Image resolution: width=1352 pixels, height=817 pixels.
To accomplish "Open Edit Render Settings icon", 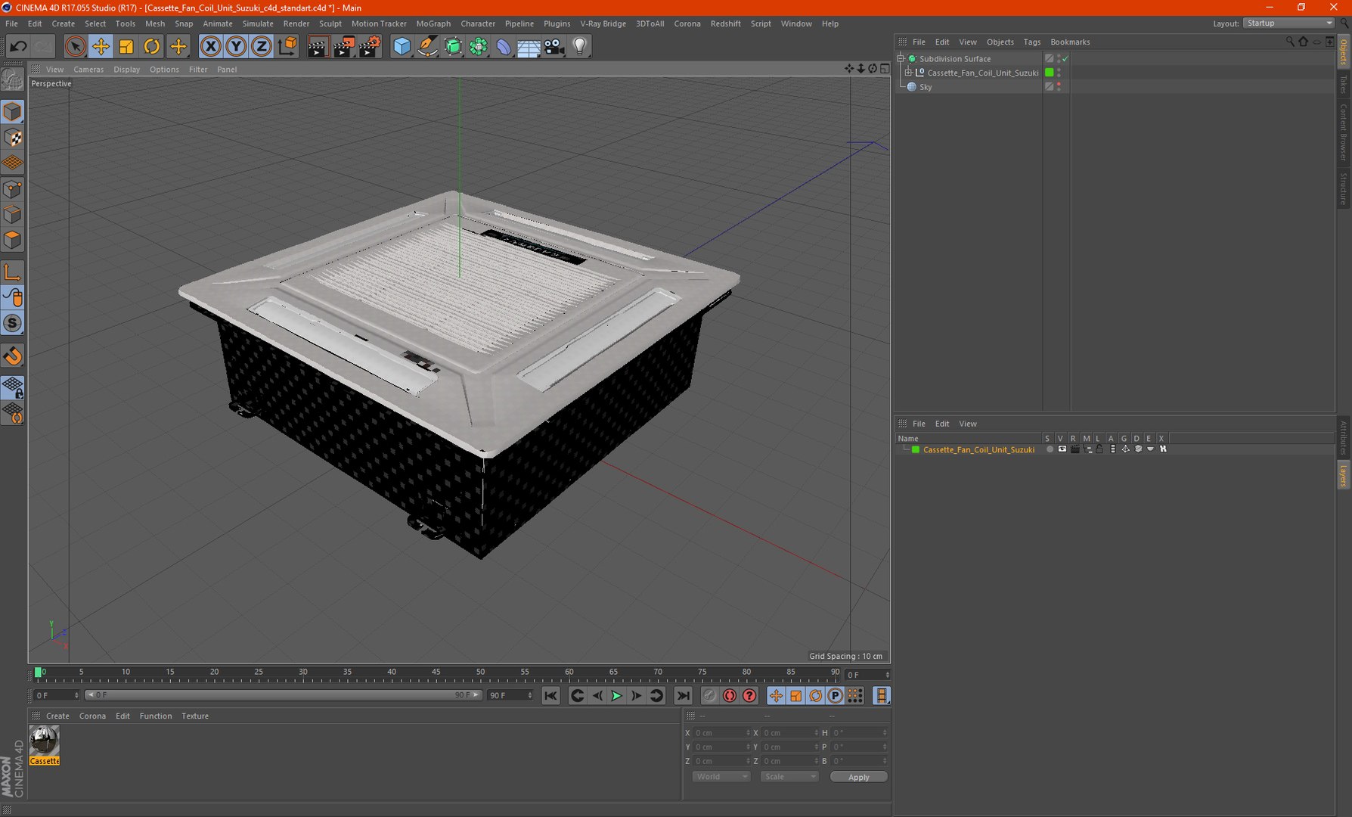I will coord(369,47).
